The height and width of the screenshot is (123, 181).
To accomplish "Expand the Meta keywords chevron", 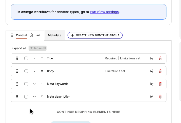I will coord(34,84).
